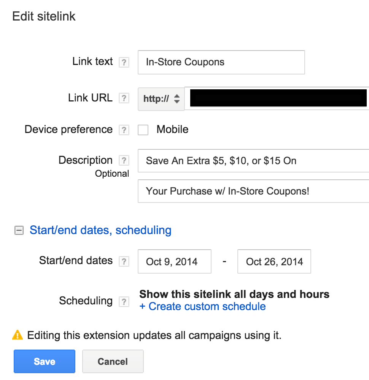Viewport: 369px width, 380px height.
Task: Open the Oct 26, 2014 end date field
Action: (274, 261)
